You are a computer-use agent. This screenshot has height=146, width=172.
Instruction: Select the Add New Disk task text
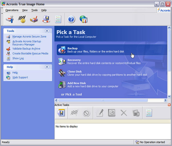[x=93, y=85]
